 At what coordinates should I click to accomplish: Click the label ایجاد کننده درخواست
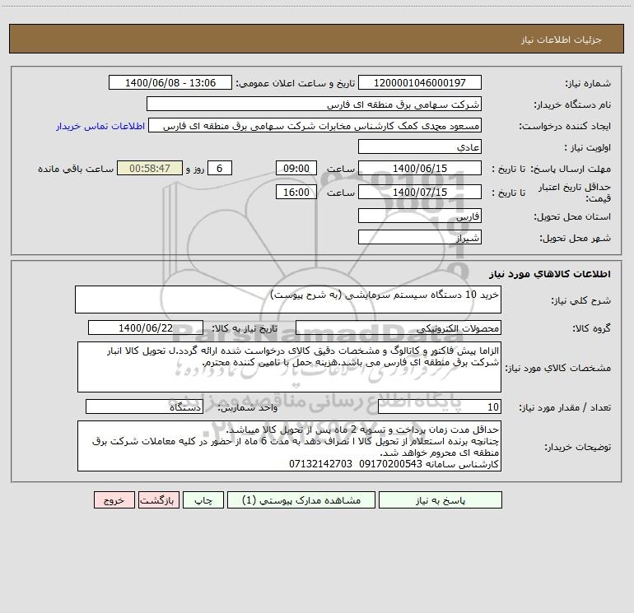[x=565, y=126]
